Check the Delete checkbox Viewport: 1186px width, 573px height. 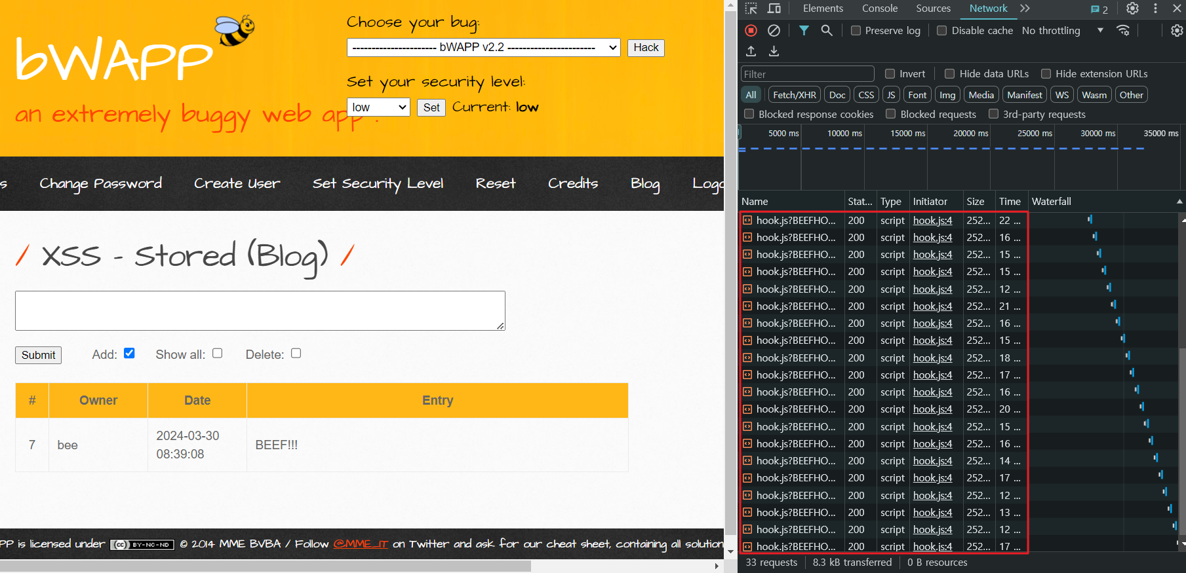296,353
